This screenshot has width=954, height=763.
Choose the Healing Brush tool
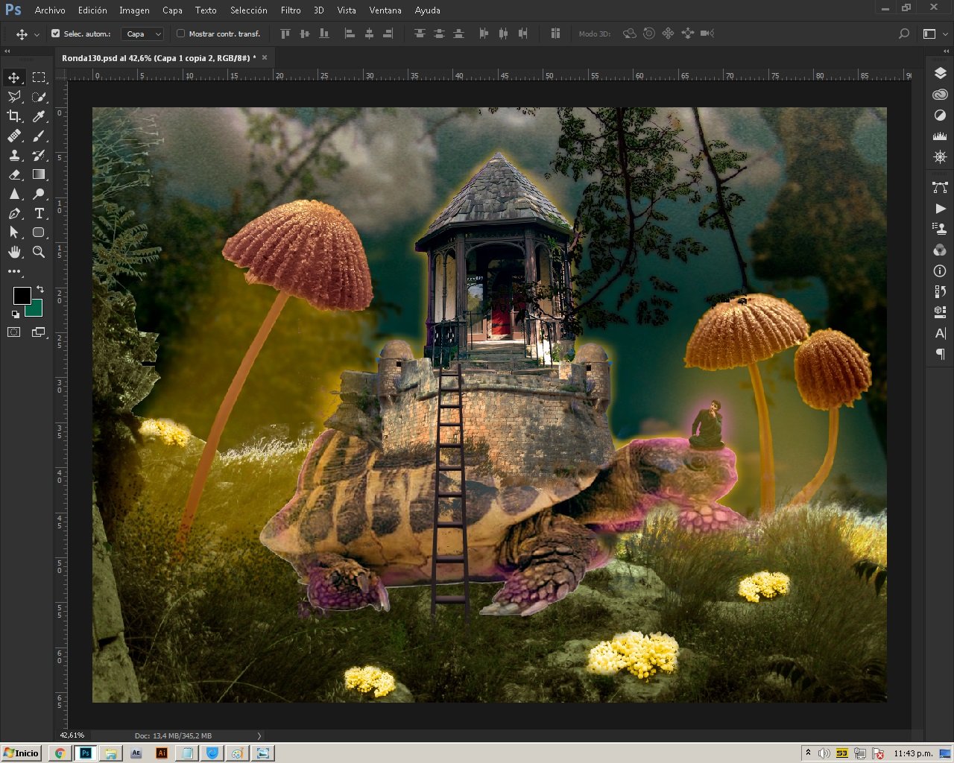tap(14, 136)
